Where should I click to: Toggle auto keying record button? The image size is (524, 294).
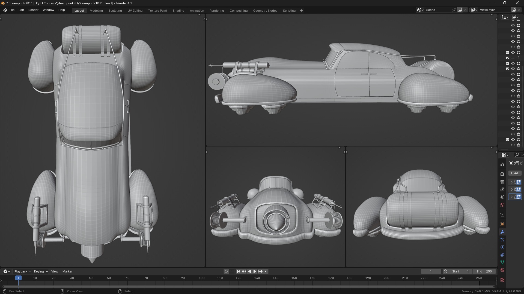(x=226, y=271)
